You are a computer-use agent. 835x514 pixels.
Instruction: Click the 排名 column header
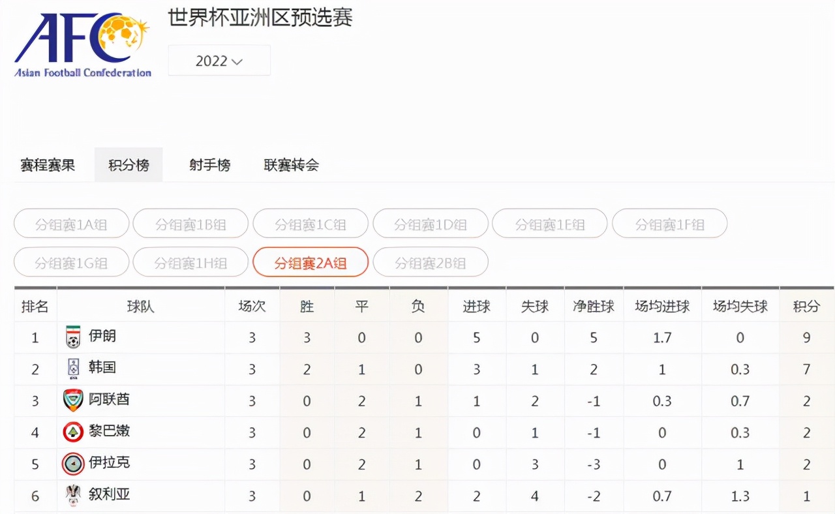coord(35,306)
